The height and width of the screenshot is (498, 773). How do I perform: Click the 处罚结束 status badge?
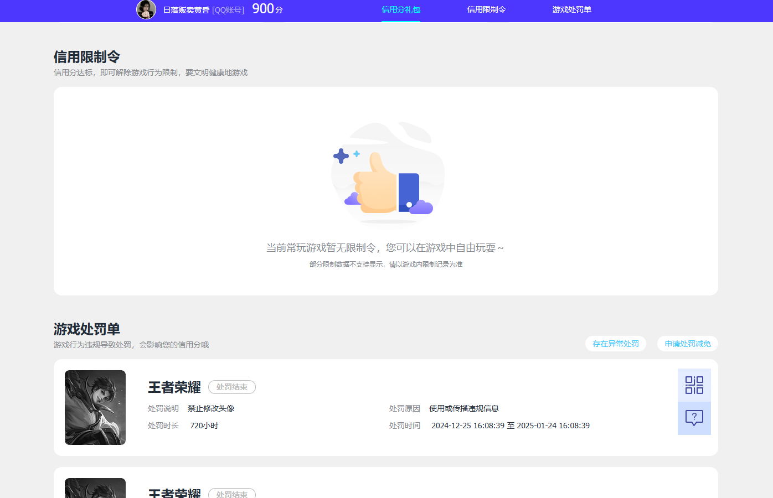(231, 387)
